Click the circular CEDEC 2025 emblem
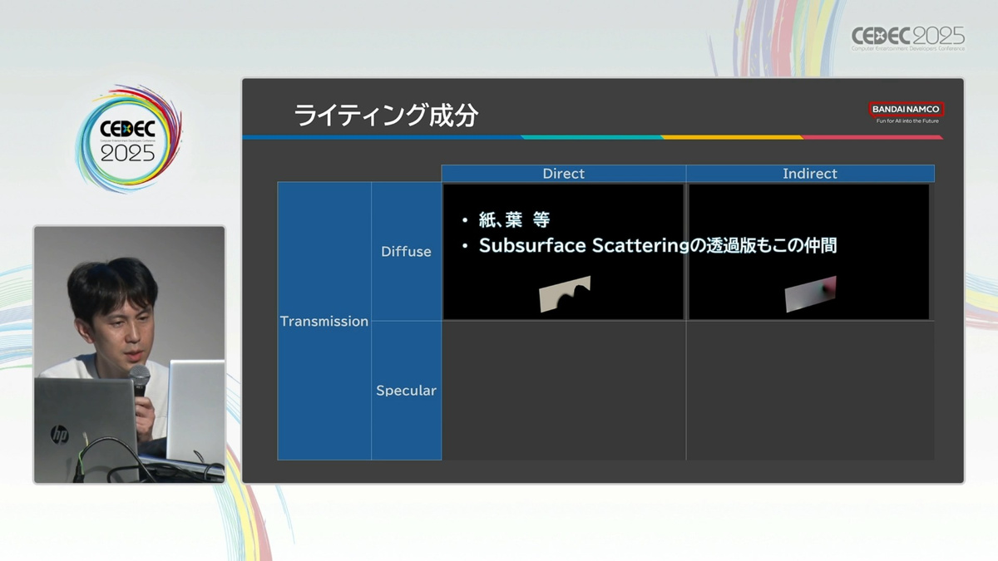This screenshot has width=998, height=561. point(127,139)
